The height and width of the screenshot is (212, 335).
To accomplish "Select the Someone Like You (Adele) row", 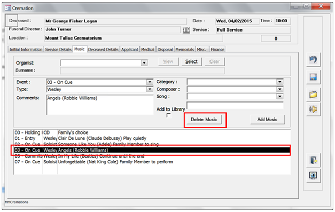I will (152, 144).
